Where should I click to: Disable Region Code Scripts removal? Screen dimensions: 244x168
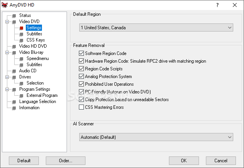81,69
